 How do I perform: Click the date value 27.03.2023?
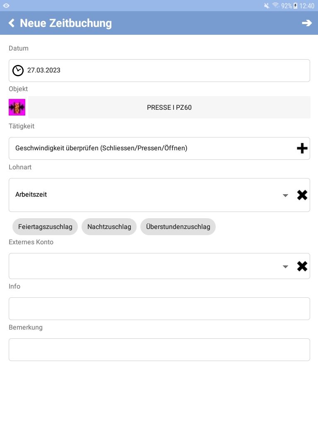point(44,70)
